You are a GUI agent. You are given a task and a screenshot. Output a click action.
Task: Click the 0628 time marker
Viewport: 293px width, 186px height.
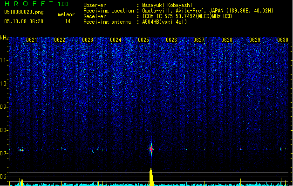pyautogui.click(x=227, y=40)
